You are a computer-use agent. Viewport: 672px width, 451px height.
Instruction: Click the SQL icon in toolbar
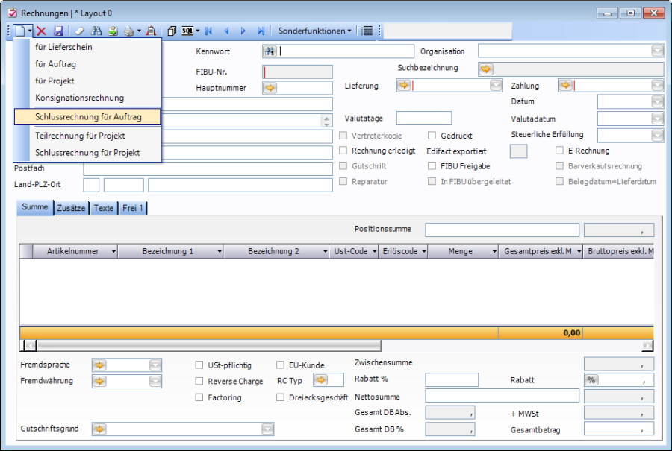(187, 31)
